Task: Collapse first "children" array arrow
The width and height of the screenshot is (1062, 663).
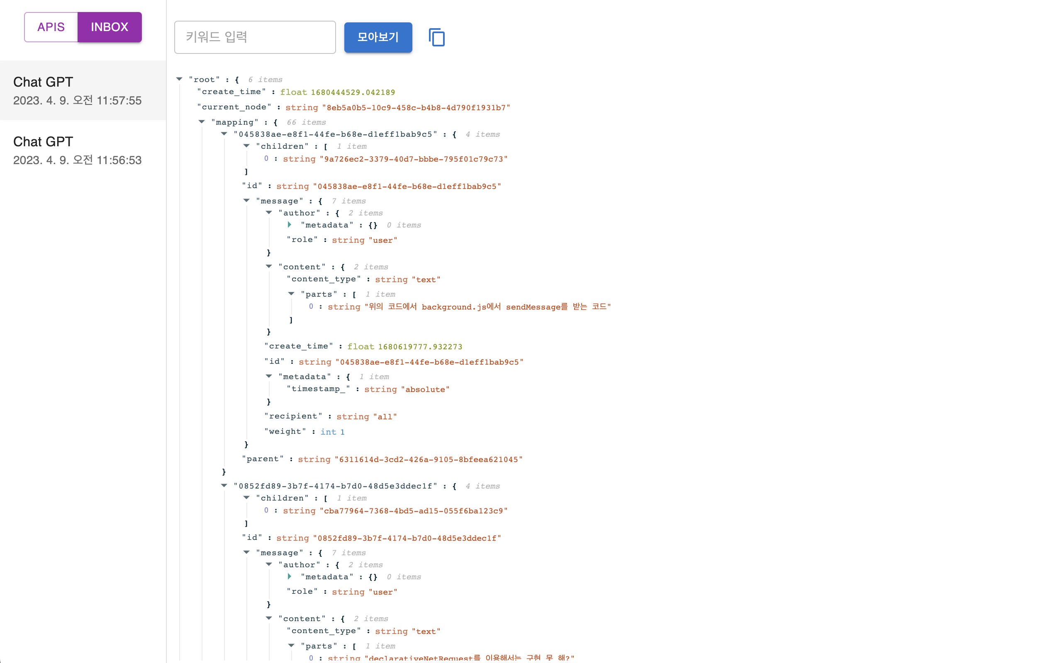Action: [247, 146]
